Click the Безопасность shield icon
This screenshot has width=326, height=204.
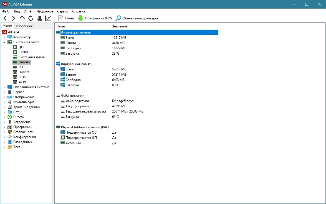tap(9, 132)
